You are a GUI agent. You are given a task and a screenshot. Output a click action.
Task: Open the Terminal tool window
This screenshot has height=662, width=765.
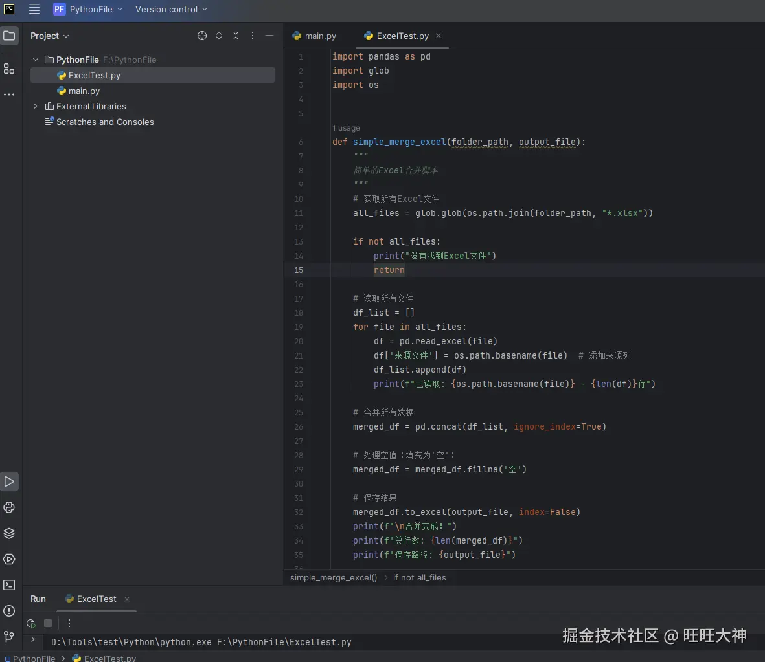coord(9,585)
